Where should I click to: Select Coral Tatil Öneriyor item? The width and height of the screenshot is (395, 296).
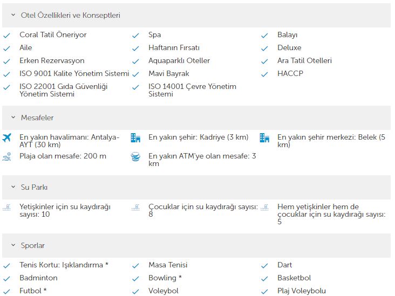[53, 35]
